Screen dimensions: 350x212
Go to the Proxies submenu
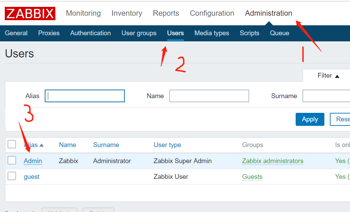49,33
